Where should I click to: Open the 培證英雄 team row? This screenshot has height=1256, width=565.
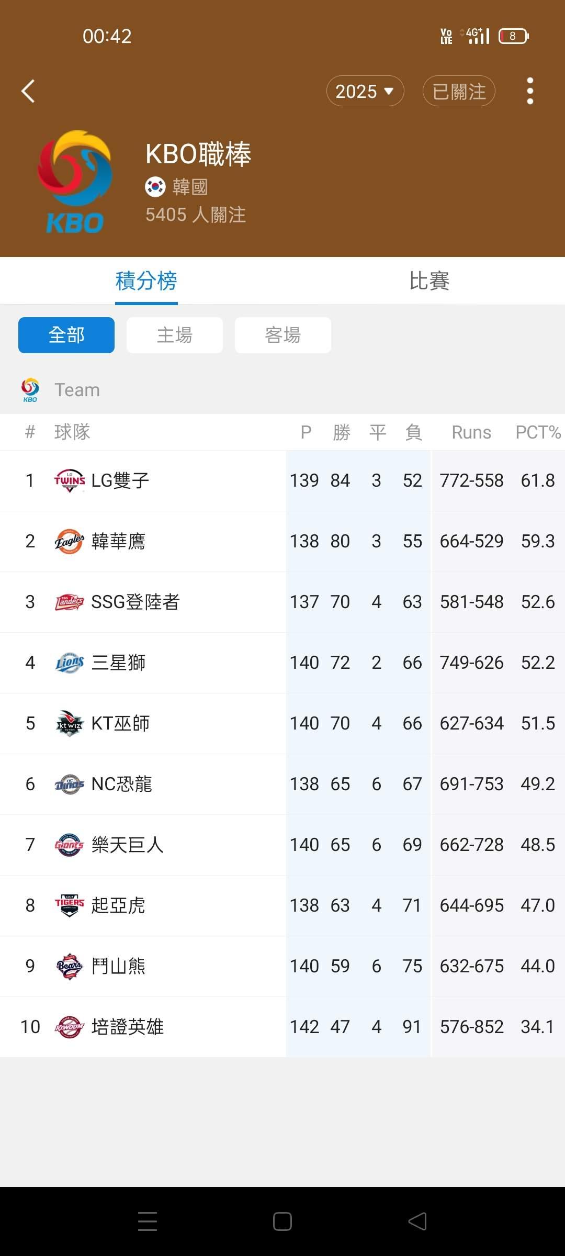(282, 1027)
